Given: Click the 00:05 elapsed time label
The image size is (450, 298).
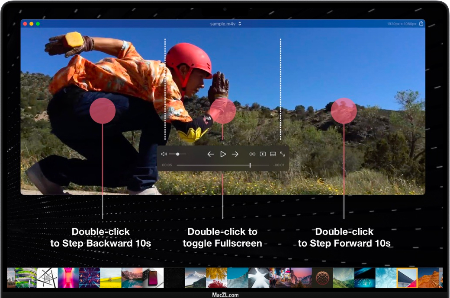Looking at the screenshot, I should click(x=167, y=165).
